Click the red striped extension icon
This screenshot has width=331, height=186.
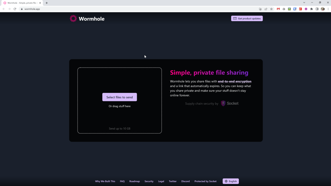pyautogui.click(x=300, y=9)
